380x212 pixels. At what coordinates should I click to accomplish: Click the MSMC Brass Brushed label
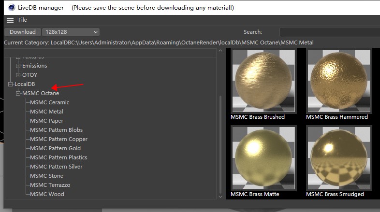point(258,117)
